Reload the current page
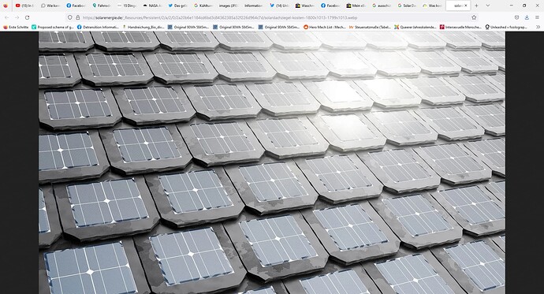The height and width of the screenshot is (294, 544). click(27, 17)
